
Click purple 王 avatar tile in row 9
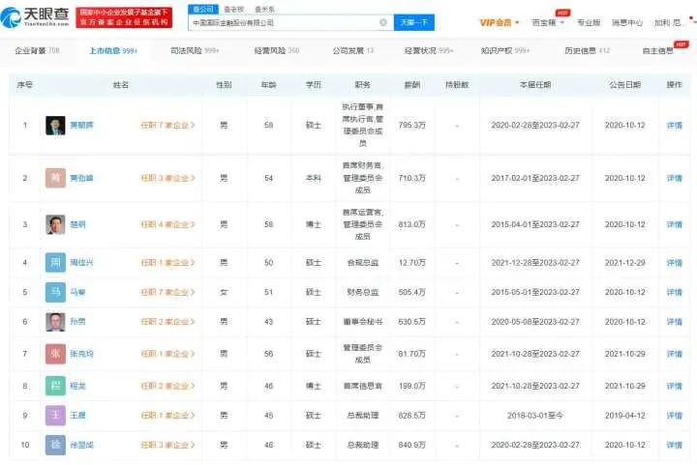point(55,416)
